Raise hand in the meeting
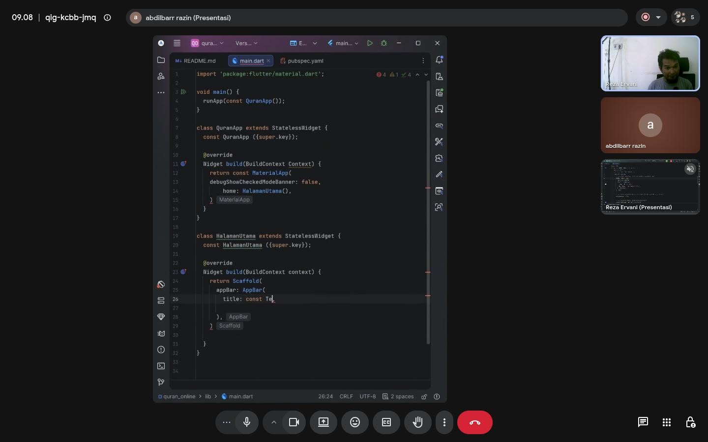Viewport: 708px width, 442px height. tap(418, 422)
